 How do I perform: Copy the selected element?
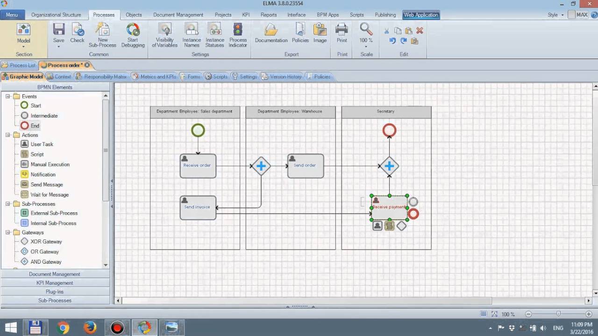pyautogui.click(x=398, y=31)
